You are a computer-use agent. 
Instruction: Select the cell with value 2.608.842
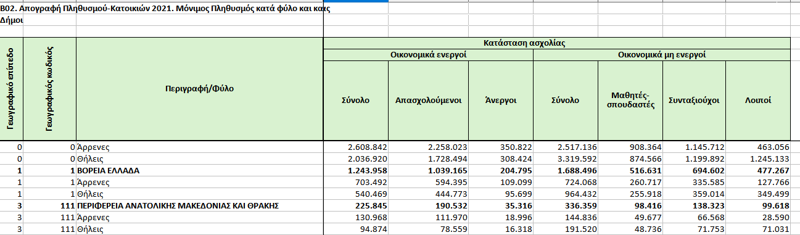click(x=356, y=147)
